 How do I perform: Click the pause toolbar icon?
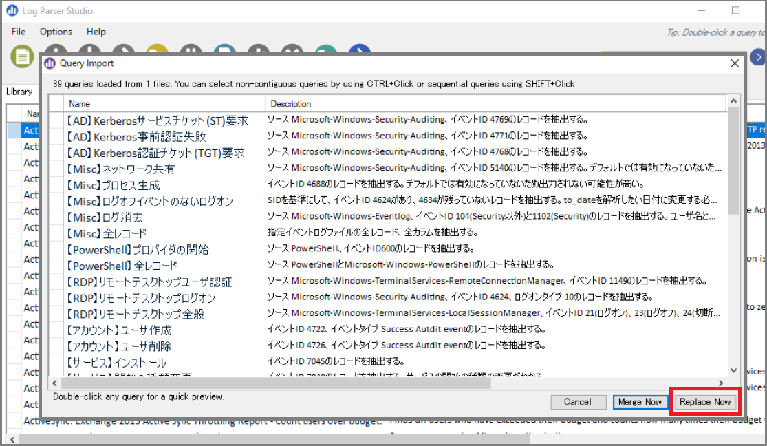191,49
